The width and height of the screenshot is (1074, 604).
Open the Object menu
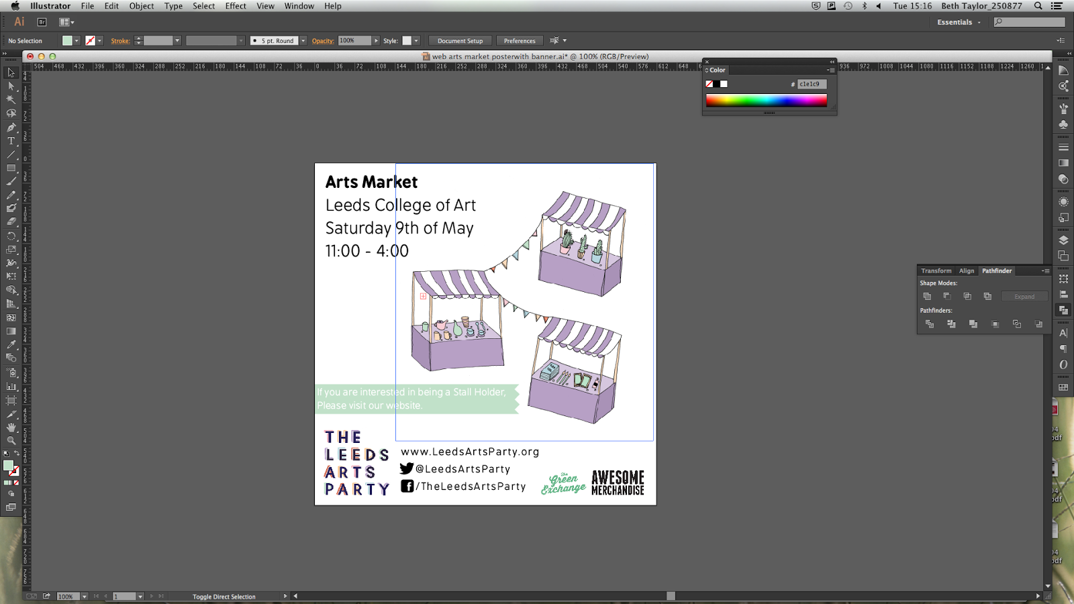coord(142,6)
